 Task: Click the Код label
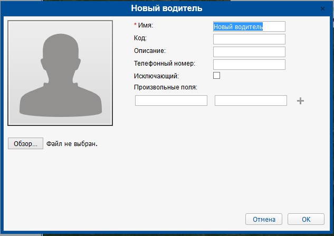tap(141, 38)
